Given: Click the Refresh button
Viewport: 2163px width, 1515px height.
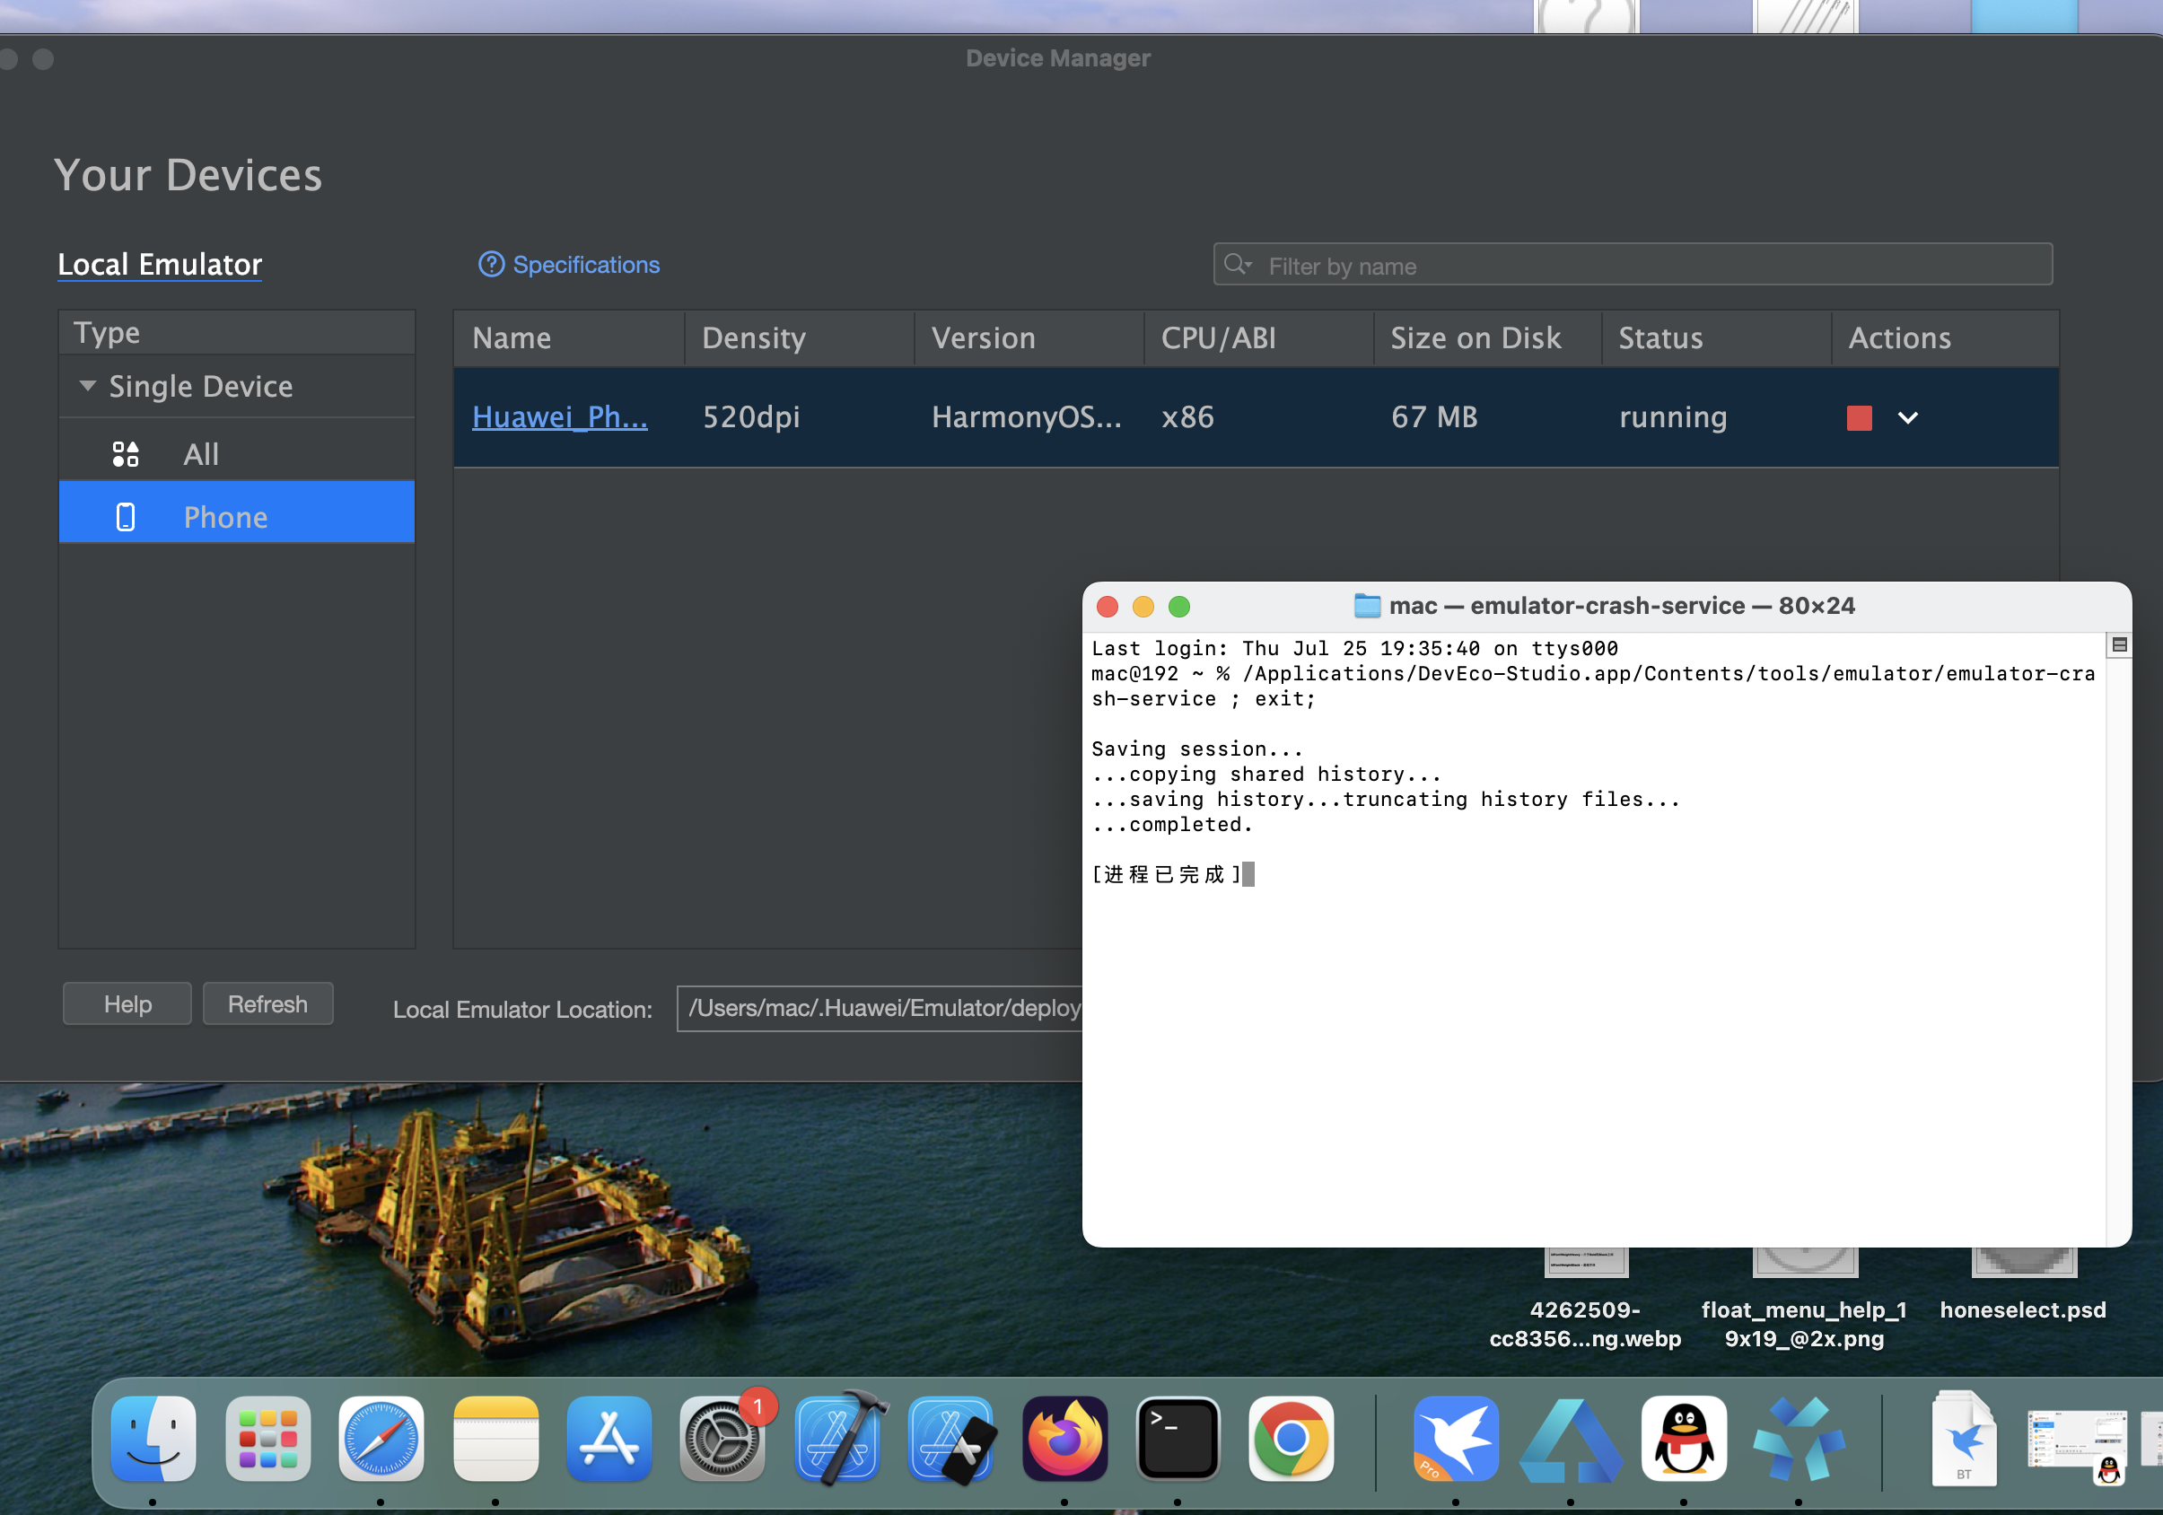Looking at the screenshot, I should 267,1003.
